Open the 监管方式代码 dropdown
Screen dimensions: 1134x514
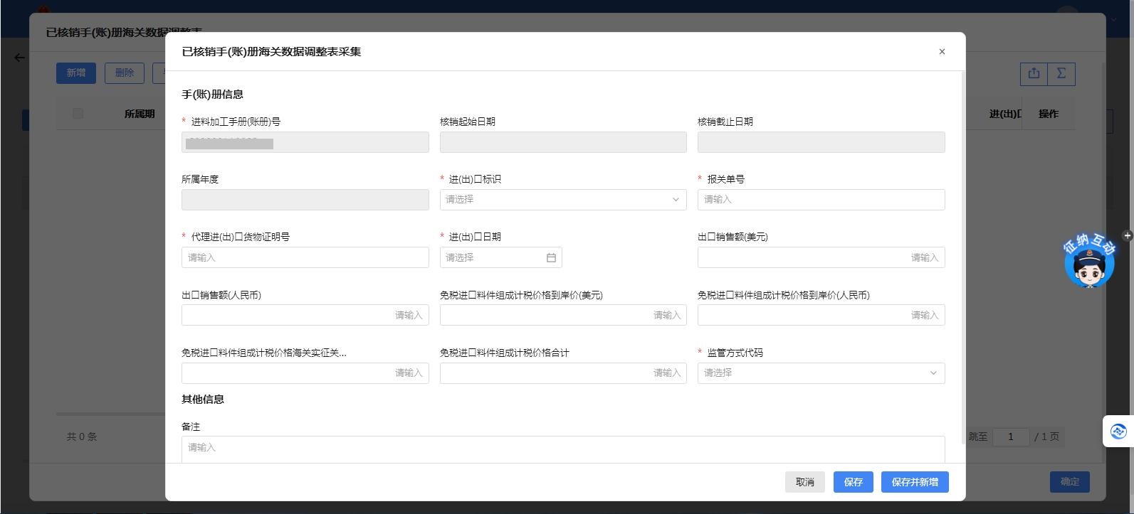point(820,373)
